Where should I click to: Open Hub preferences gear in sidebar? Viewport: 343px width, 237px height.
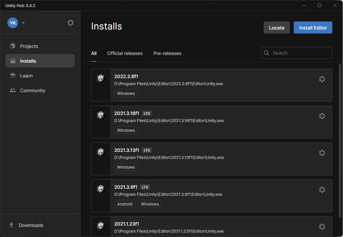70,23
